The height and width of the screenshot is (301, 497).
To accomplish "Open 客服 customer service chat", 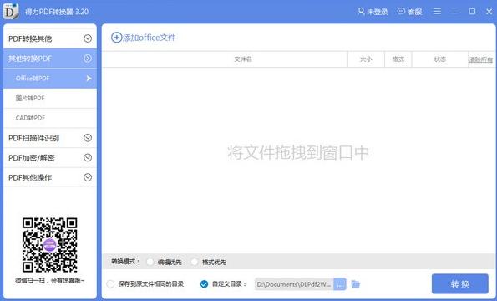I will click(409, 12).
